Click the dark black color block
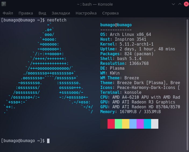Screen dimensions: 189x152 pyautogui.click(x=104, y=124)
